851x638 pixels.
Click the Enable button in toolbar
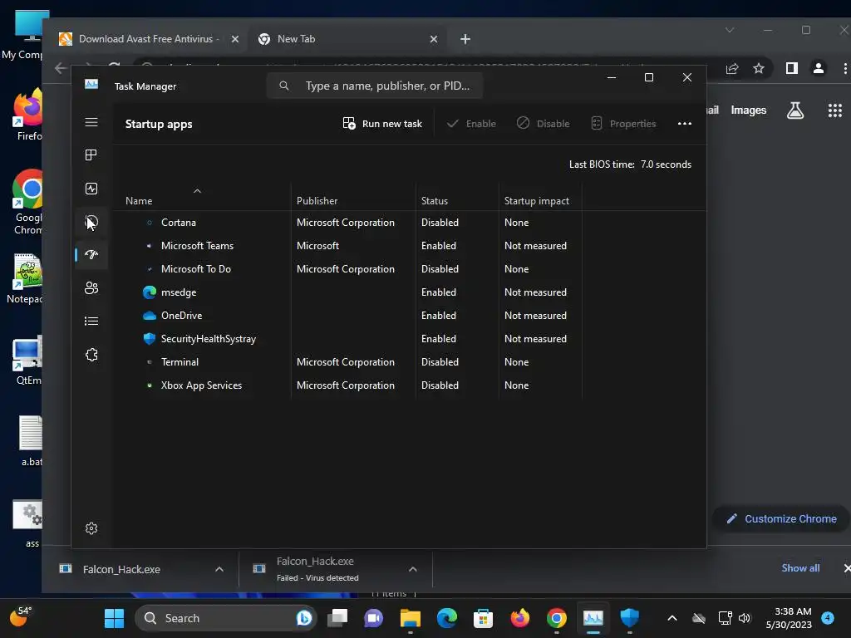click(471, 124)
